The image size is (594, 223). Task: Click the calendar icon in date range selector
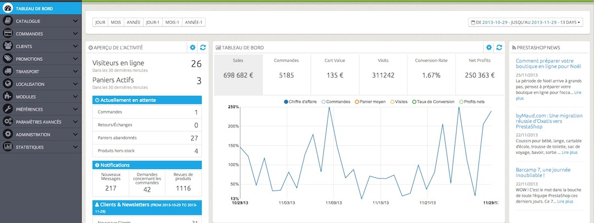coord(473,23)
